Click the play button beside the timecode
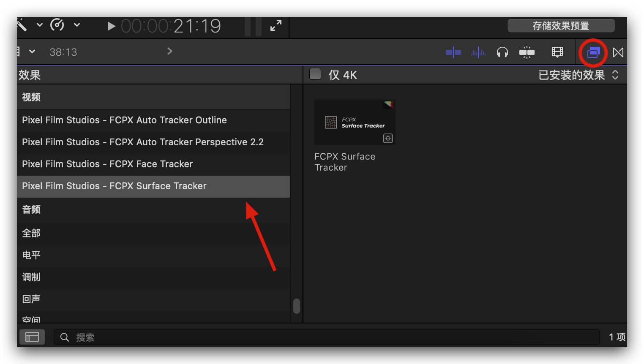644x364 pixels. [x=112, y=26]
